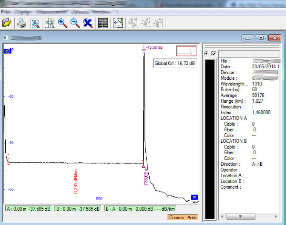Select the trace radio button
The image size is (286, 225).
point(206,54)
